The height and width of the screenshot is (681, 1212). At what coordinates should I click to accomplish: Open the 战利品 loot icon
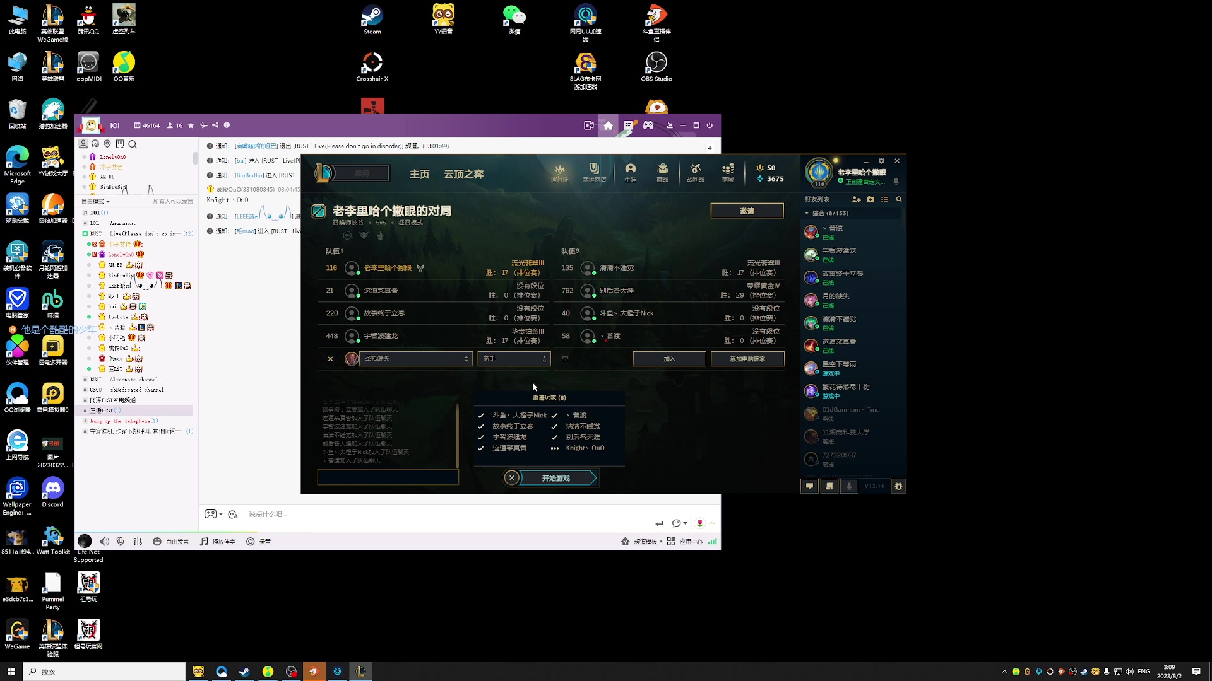pyautogui.click(x=696, y=173)
